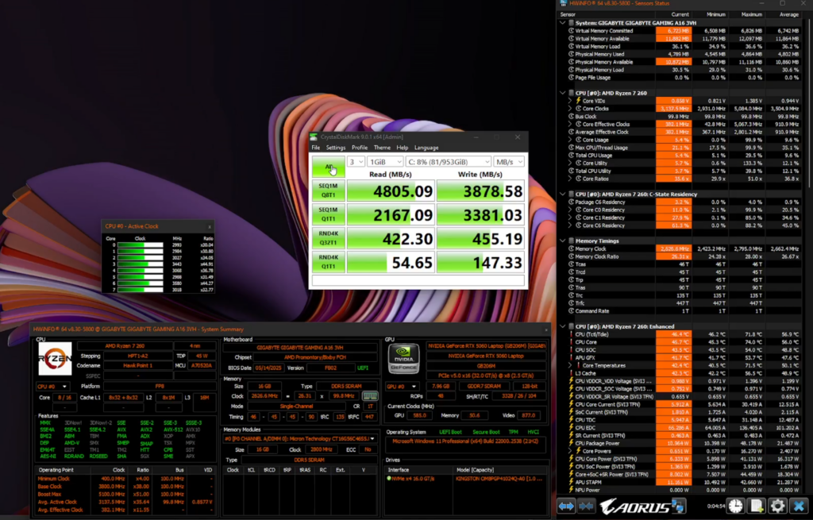Viewport: 813px width, 520px height.
Task: Run the SEQ1M Q1T1 test
Action: [x=328, y=214]
